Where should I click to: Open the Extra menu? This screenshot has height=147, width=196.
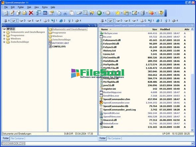tap(45, 7)
